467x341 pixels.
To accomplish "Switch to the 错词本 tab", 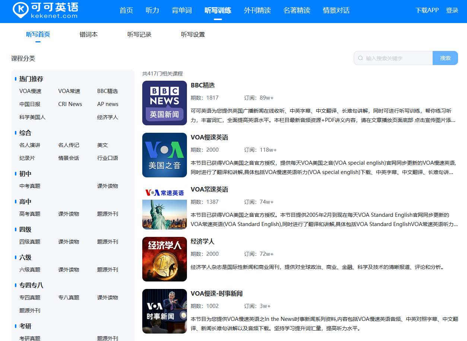I will 89,35.
